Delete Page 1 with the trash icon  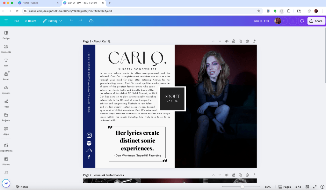click(x=247, y=41)
